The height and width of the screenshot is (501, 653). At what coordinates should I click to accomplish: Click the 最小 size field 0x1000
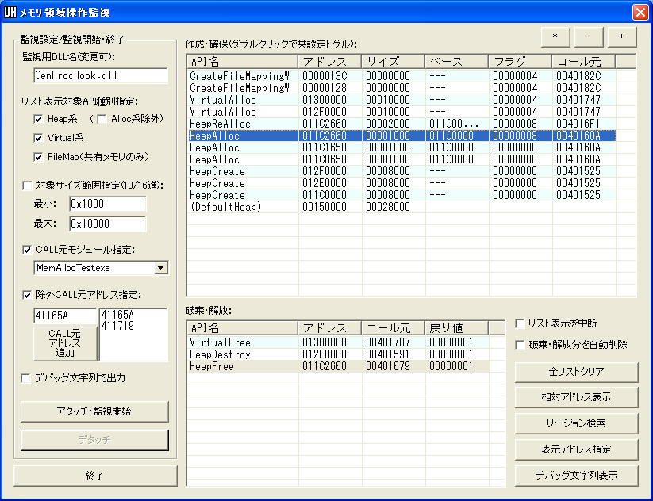108,204
